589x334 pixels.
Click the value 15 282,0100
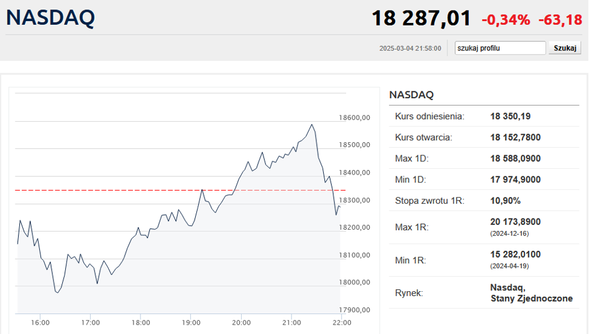(x=516, y=255)
